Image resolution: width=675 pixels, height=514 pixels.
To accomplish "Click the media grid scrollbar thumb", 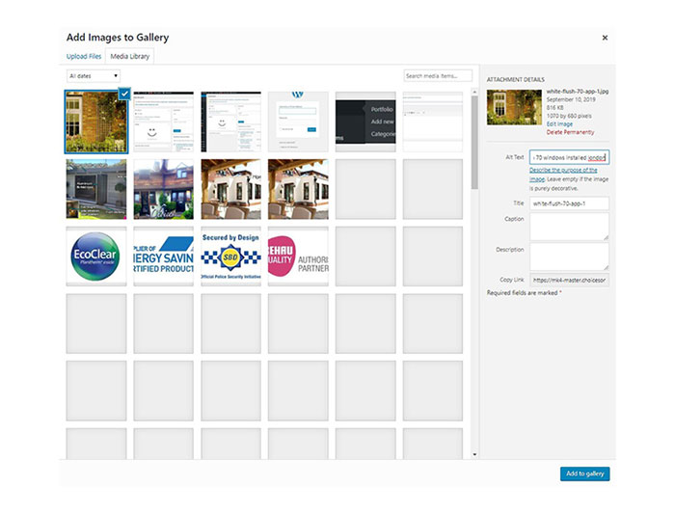I will (474, 142).
